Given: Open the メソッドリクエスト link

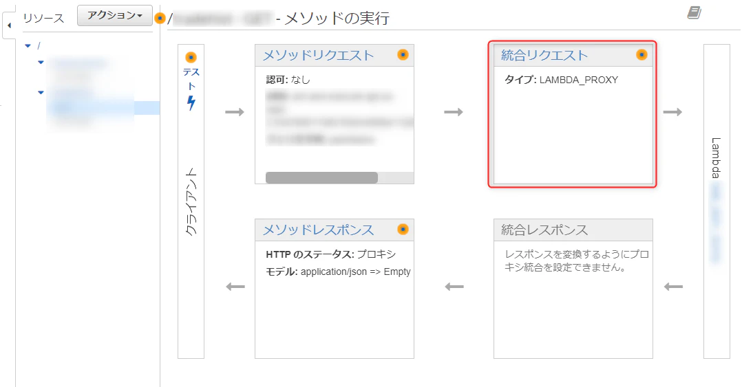Looking at the screenshot, I should (x=319, y=55).
